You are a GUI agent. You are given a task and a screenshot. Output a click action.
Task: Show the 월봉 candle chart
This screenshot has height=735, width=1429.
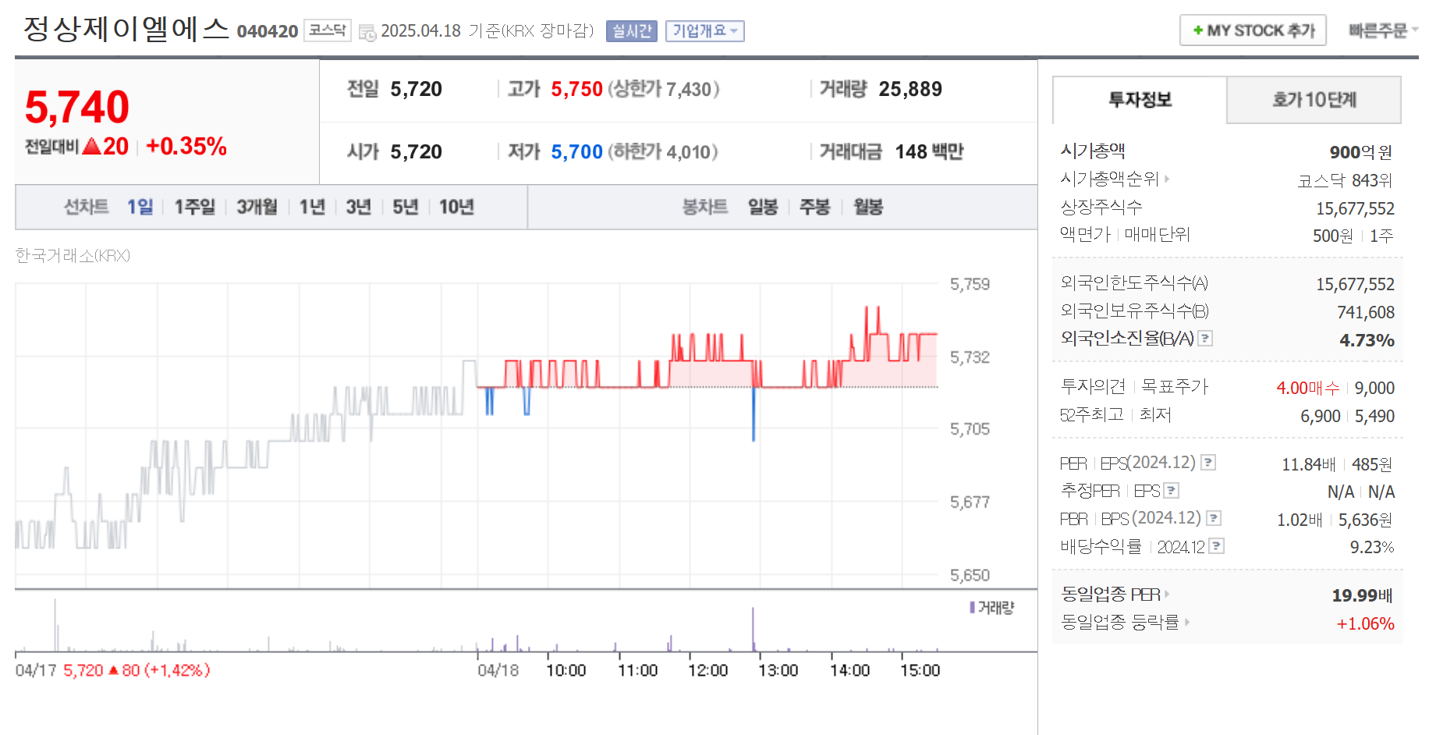tap(868, 207)
